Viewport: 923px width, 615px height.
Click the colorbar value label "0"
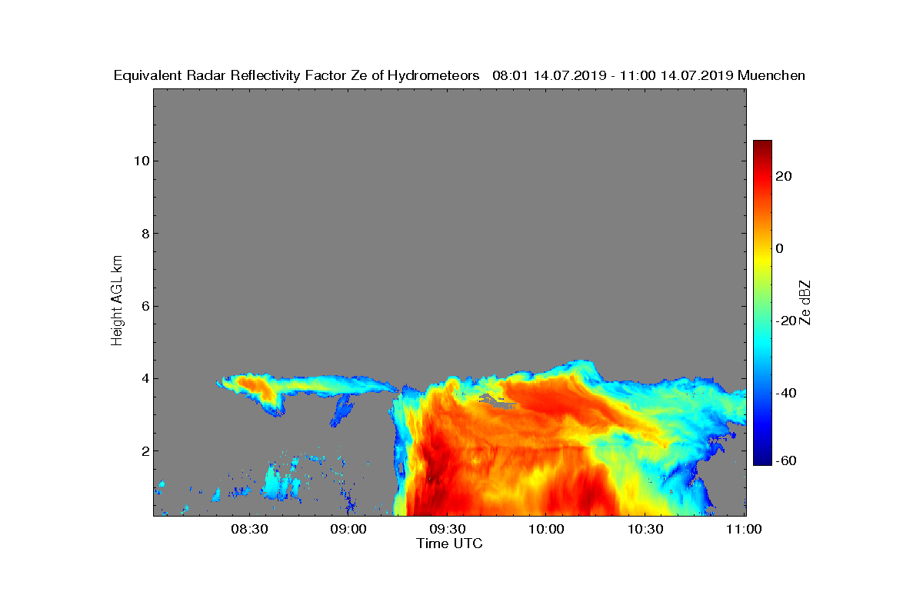(x=780, y=248)
